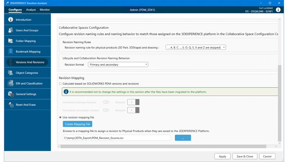This screenshot has height=162, width=288.
Task: Open the Introduction page
Action: pyautogui.click(x=27, y=19)
